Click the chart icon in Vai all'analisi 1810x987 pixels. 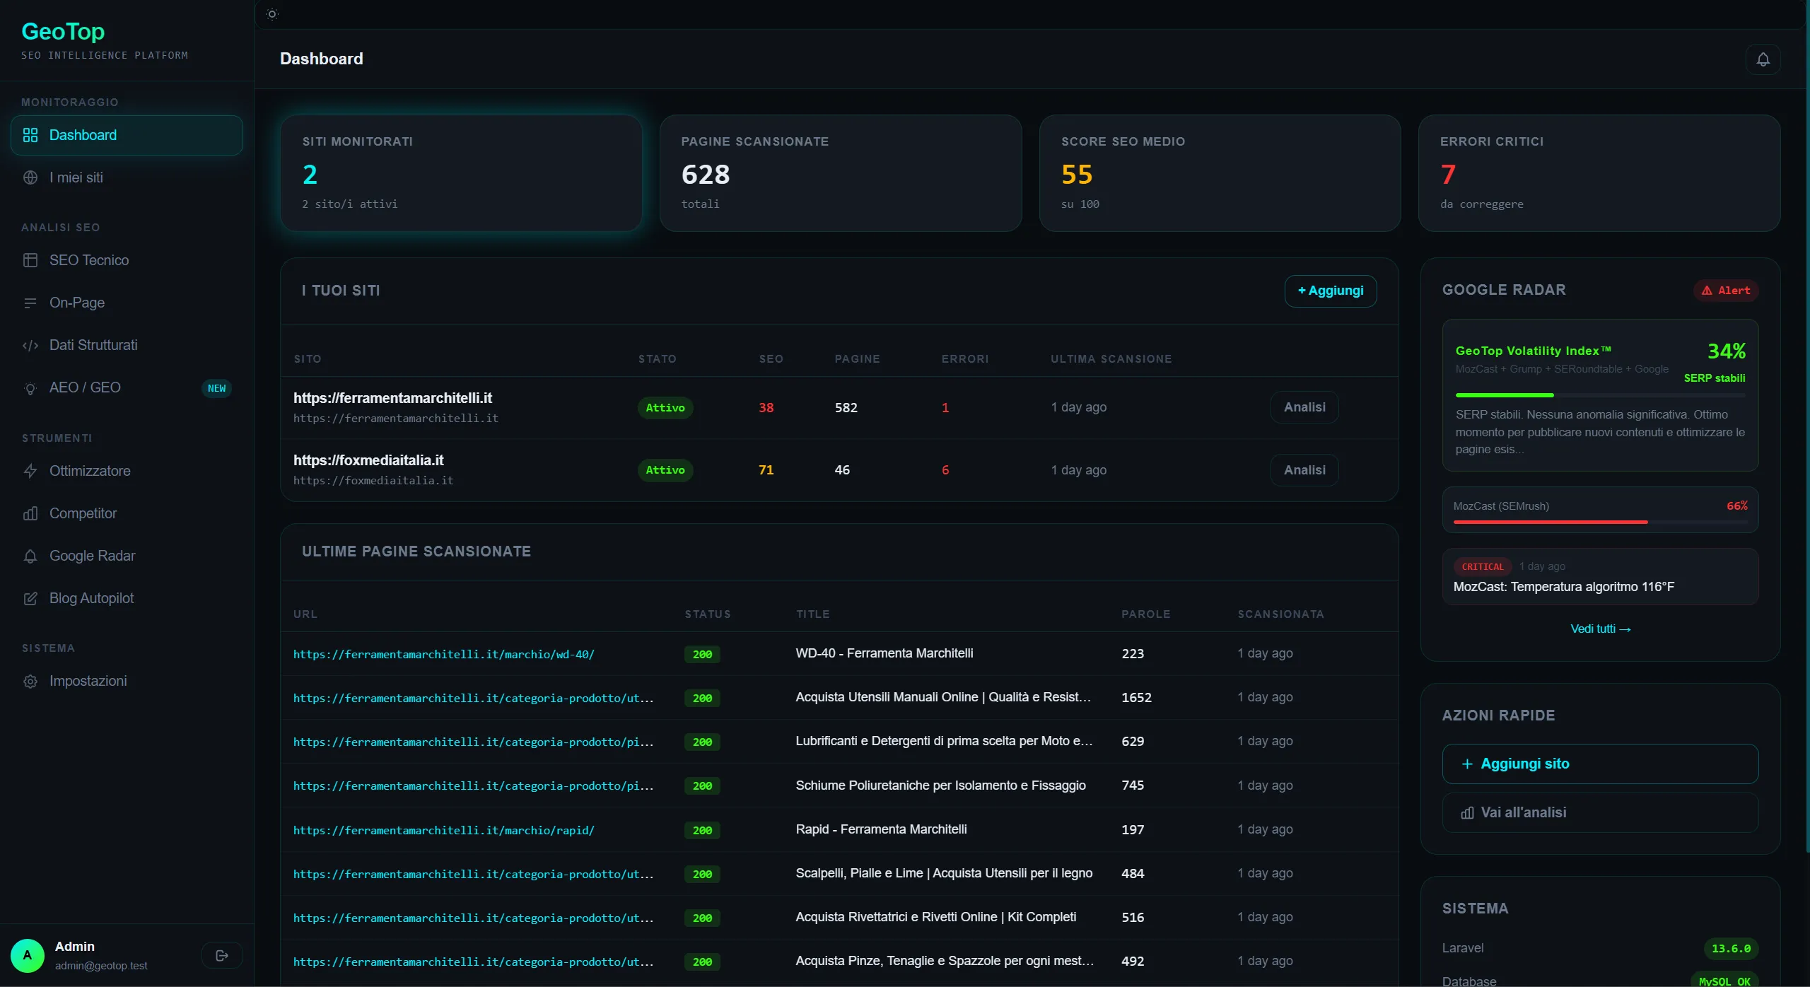(x=1468, y=813)
